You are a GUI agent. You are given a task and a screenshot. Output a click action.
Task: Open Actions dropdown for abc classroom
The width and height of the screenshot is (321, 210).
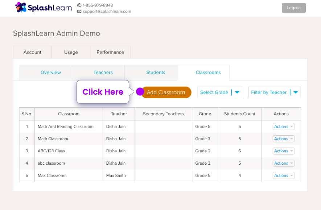click(284, 163)
